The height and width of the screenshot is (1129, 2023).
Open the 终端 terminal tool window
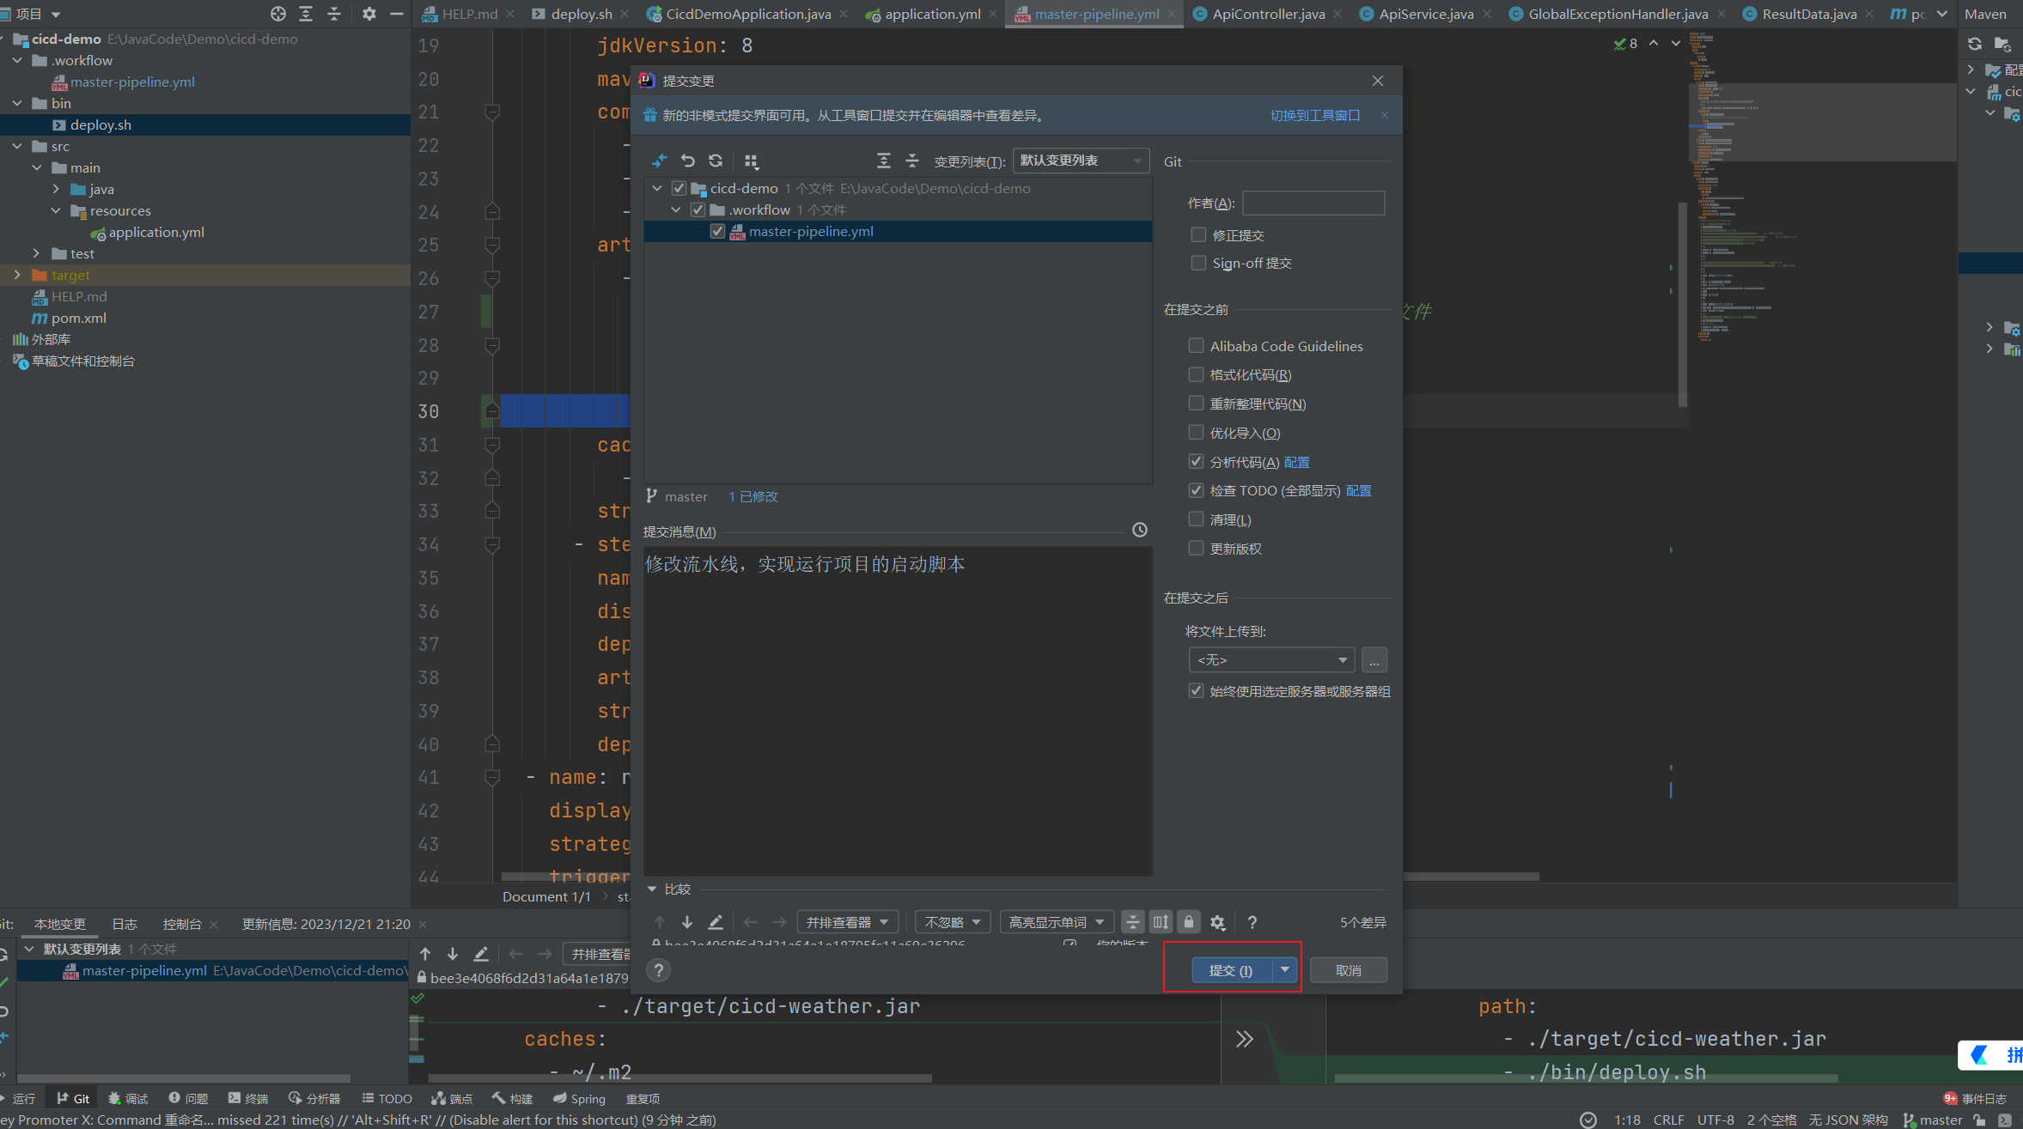[x=248, y=1098]
